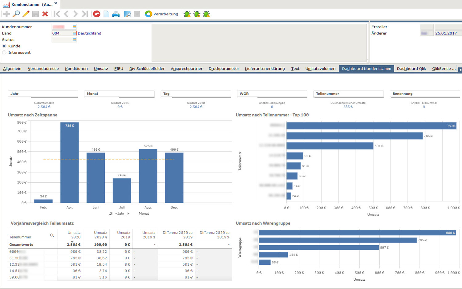The image size is (462, 289).
Task: Click the yellow pencil edit icon
Action: point(26,14)
